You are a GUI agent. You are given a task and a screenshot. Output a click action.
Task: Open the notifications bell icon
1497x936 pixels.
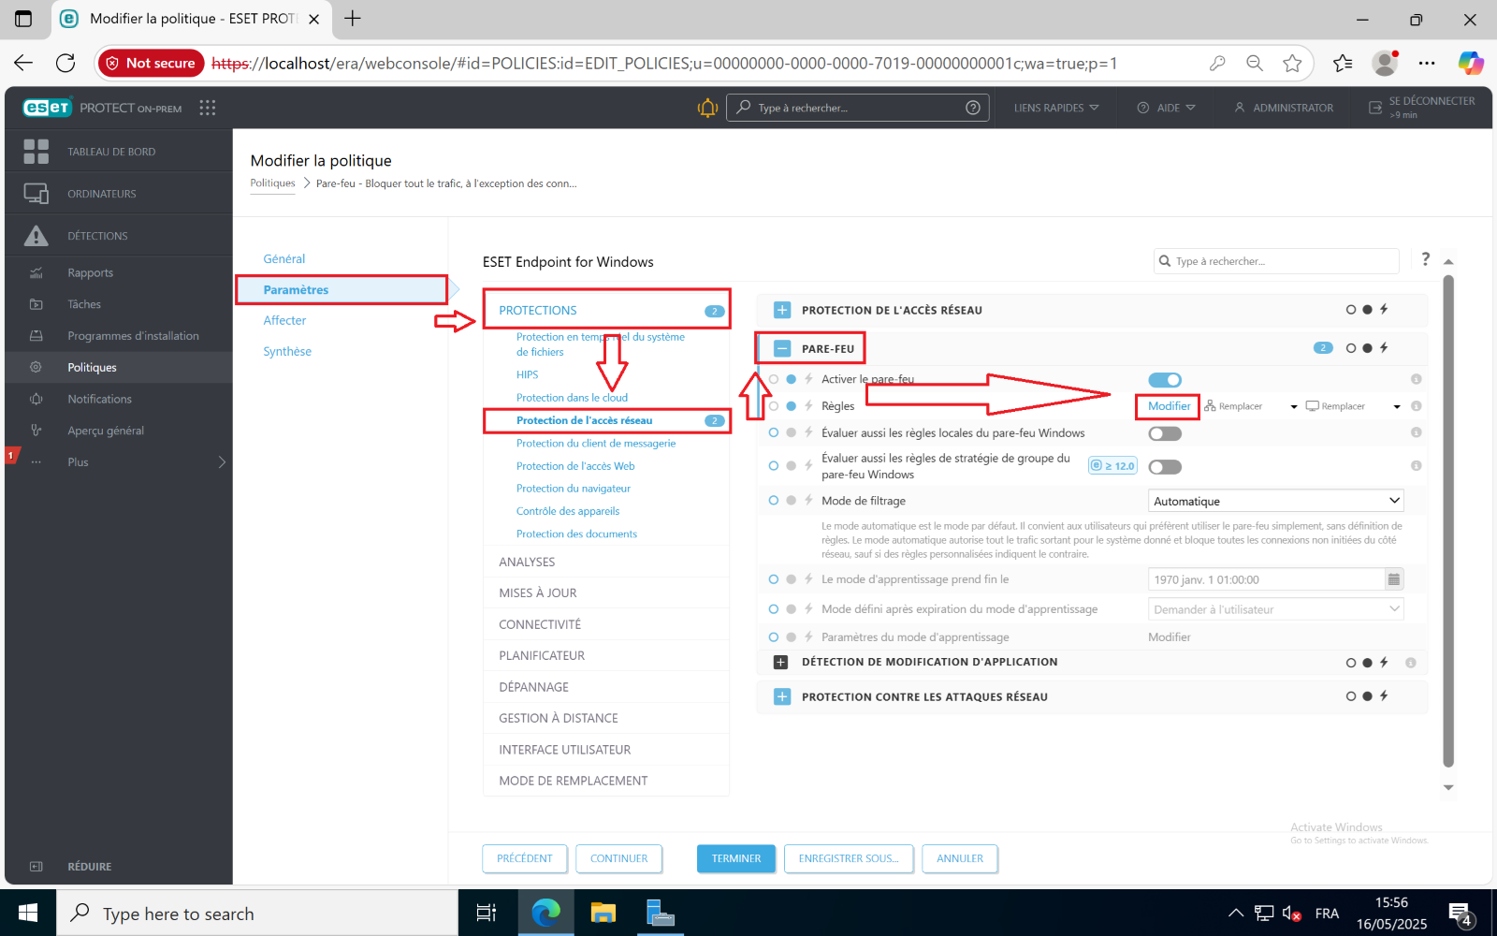click(x=707, y=108)
